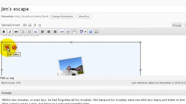The image size is (186, 104).
Task: Click the red Delete Gallery icon
Action: tap(14, 47)
